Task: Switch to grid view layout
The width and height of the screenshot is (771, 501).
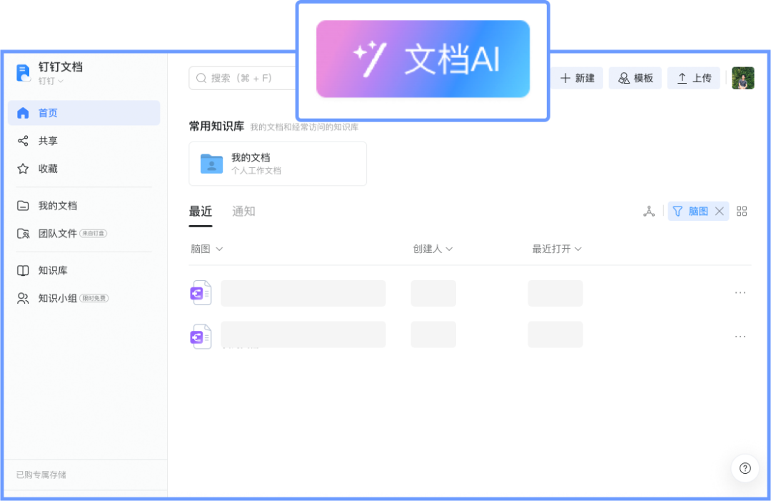Action: (x=742, y=212)
